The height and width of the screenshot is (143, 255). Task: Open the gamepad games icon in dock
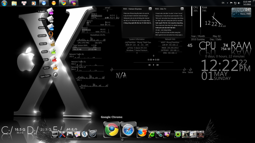70,134
